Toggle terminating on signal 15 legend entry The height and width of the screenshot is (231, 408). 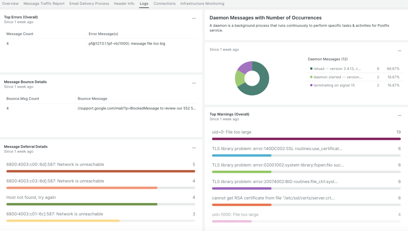coord(334,85)
